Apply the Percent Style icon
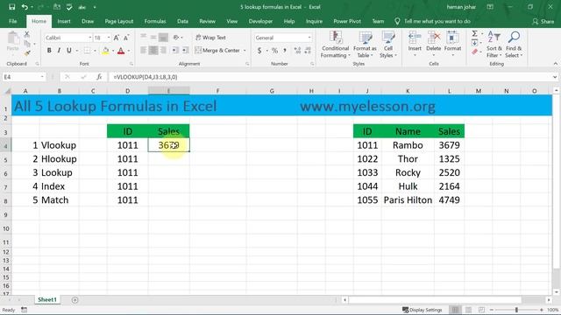The image size is (561, 315). click(x=274, y=51)
